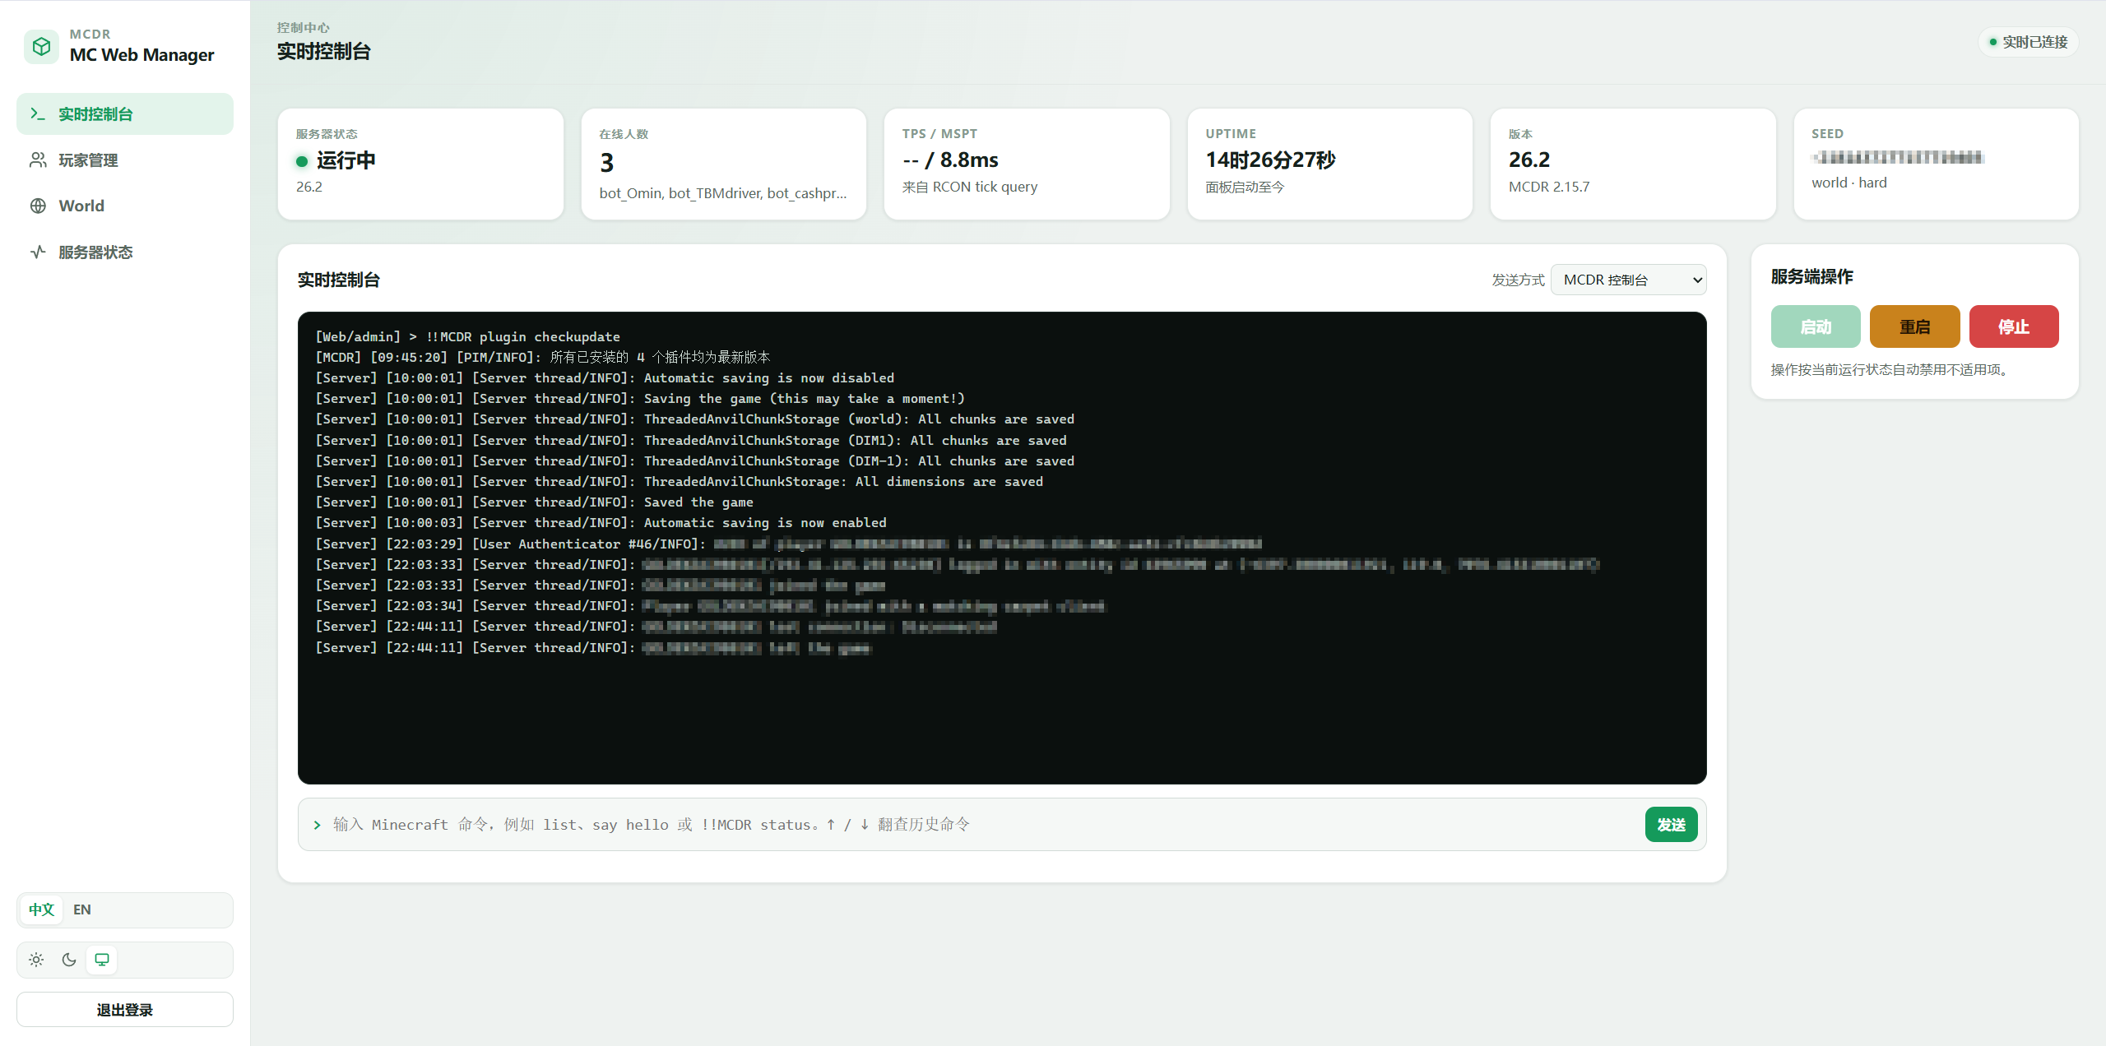Select system theme monitor icon

click(x=102, y=960)
